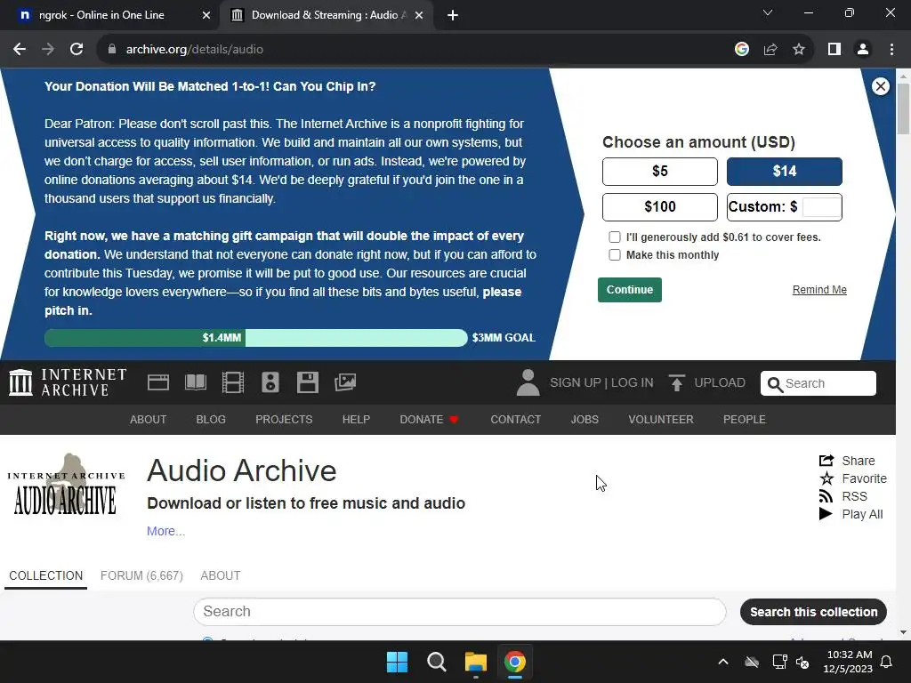Share this page from address bar
This screenshot has height=683, width=911.
[770, 50]
